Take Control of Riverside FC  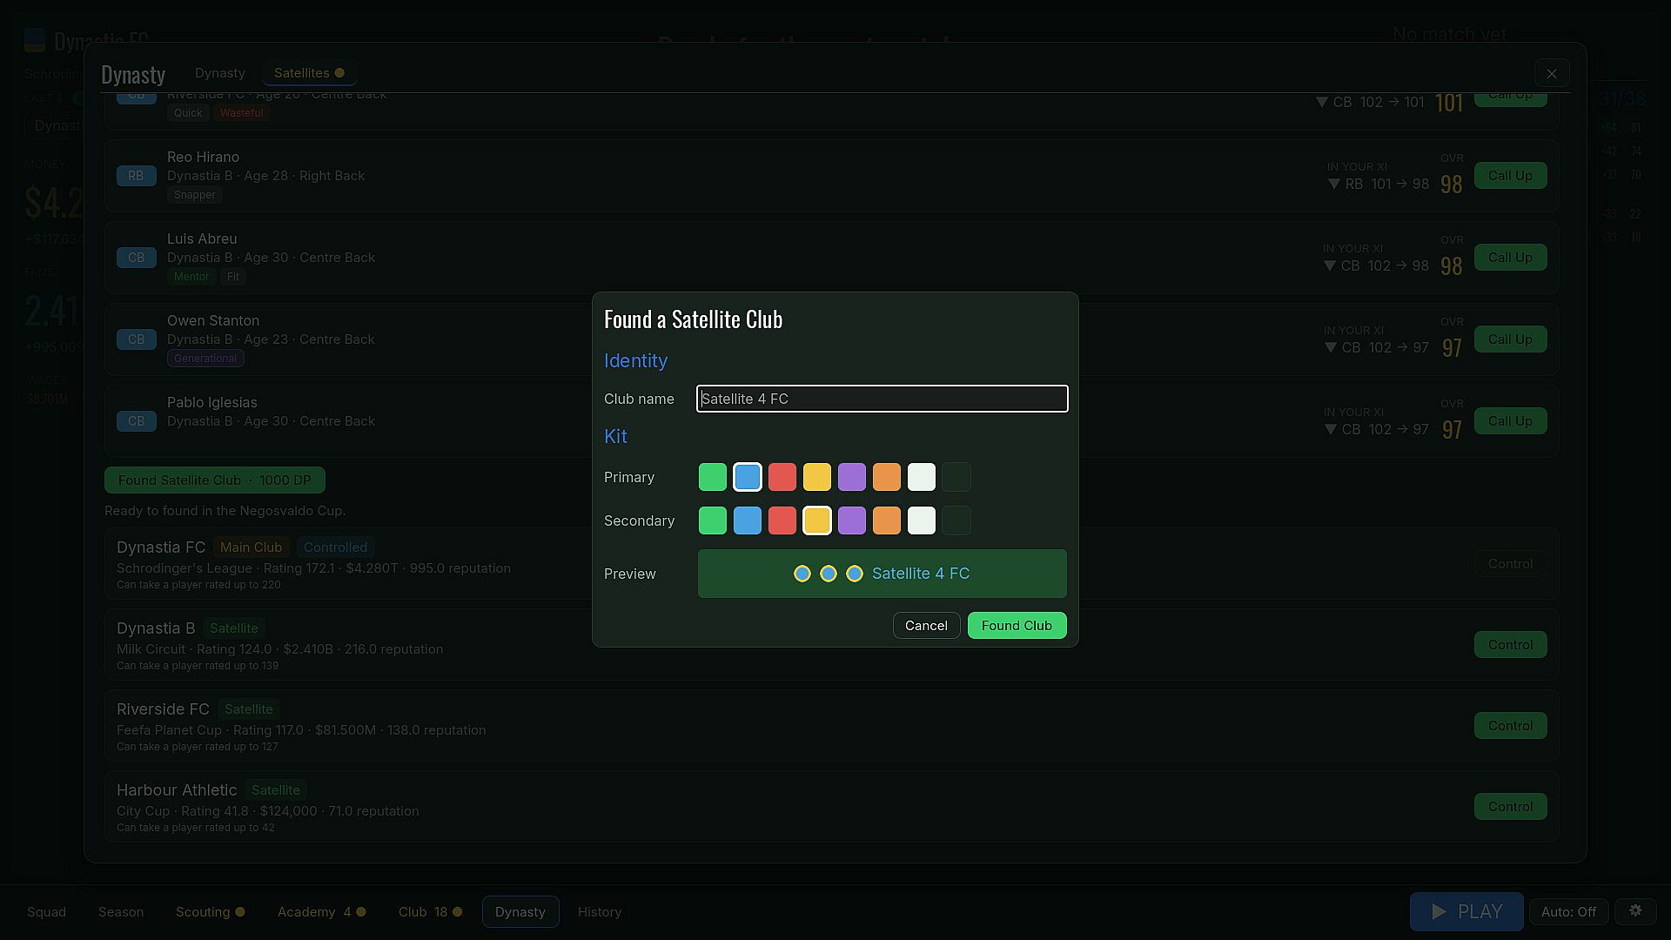pyautogui.click(x=1510, y=726)
